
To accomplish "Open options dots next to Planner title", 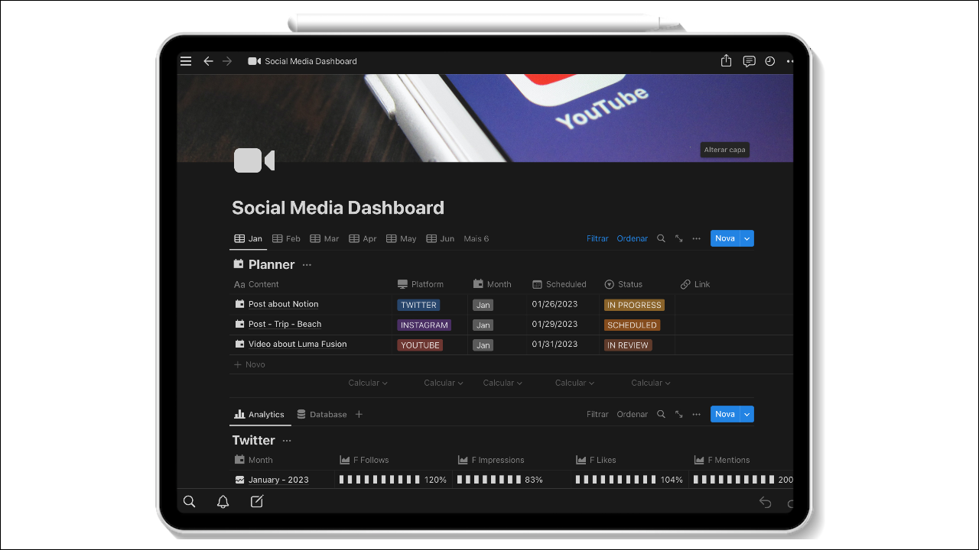I will pyautogui.click(x=307, y=265).
